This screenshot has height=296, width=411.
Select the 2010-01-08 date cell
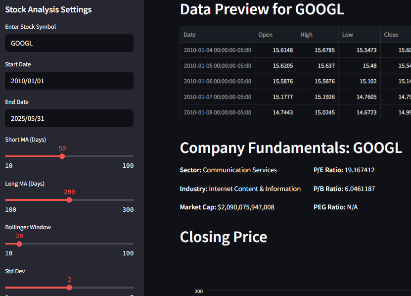pos(217,112)
